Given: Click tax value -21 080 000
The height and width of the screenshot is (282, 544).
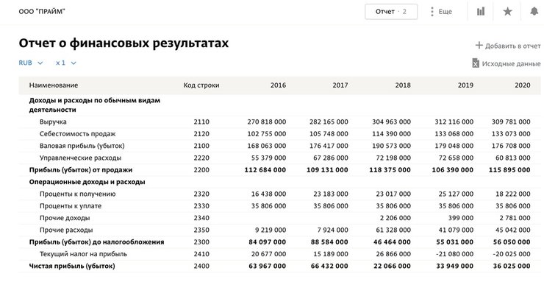Looking at the screenshot, I should coord(455,254).
